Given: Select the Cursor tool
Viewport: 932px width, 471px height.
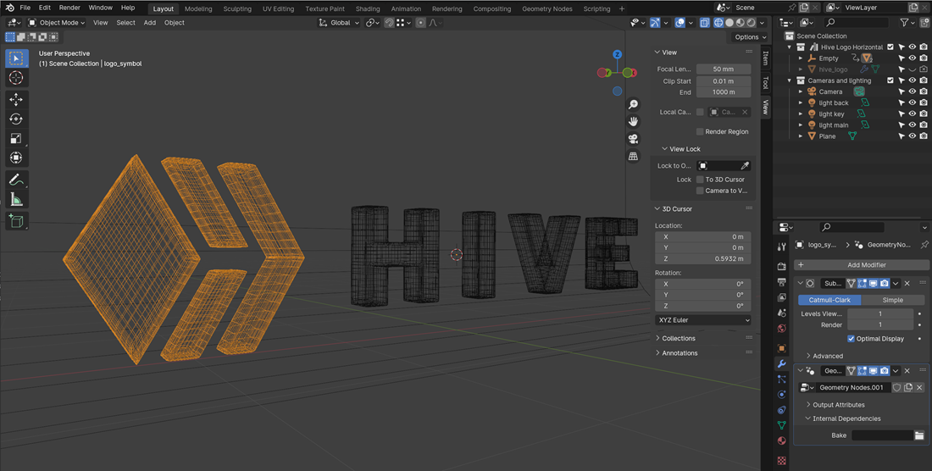Looking at the screenshot, I should coord(16,78).
